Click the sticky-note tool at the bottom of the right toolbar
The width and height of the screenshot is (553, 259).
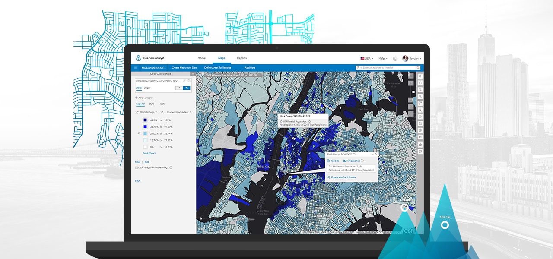click(420, 151)
